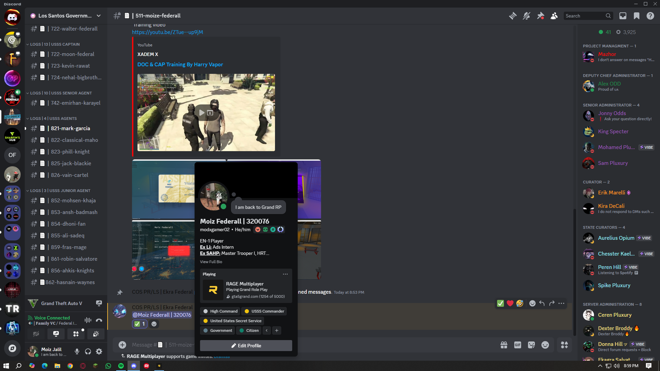Open Windows notification center icon
The width and height of the screenshot is (660, 371).
[649, 366]
